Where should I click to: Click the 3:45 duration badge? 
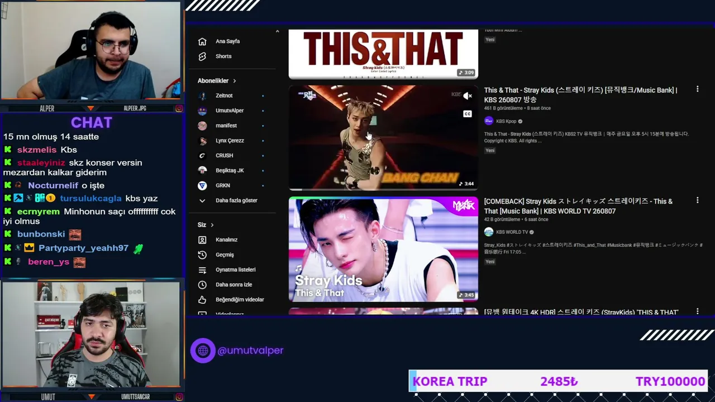[466, 295]
